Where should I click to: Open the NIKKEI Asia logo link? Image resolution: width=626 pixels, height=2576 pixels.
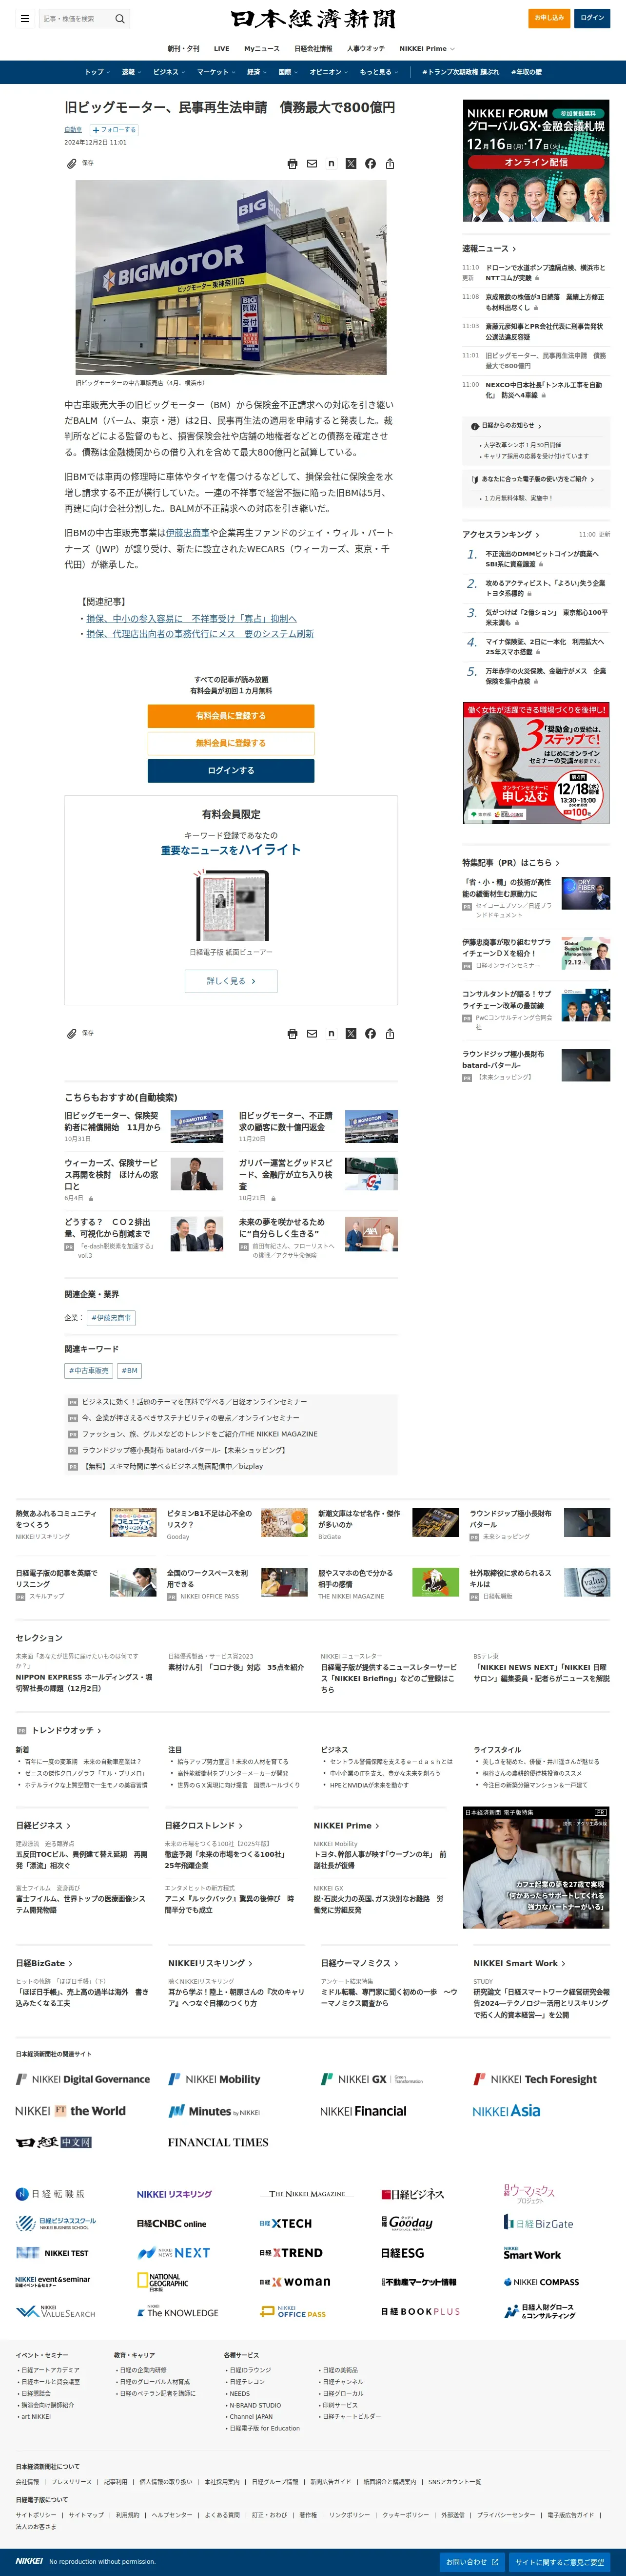pos(506,2111)
